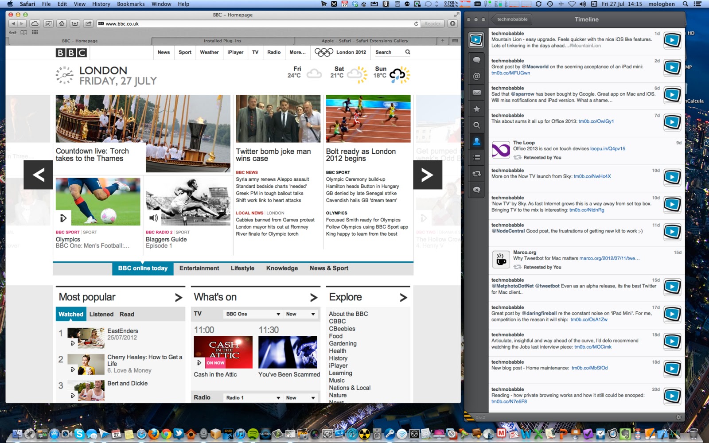Open Top Sites grid icon
This screenshot has width=709, height=443.
pos(35,32)
